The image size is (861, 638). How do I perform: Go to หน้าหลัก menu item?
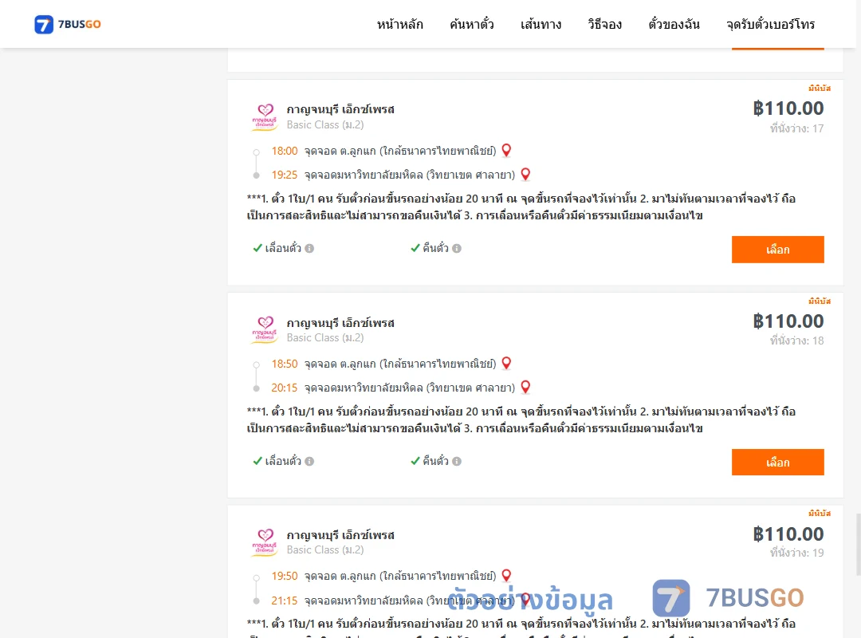(x=399, y=24)
